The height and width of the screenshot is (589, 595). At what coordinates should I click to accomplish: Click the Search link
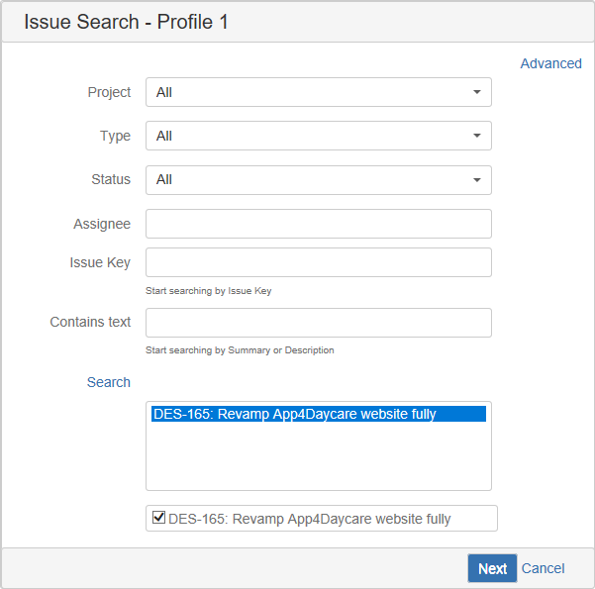tap(109, 382)
